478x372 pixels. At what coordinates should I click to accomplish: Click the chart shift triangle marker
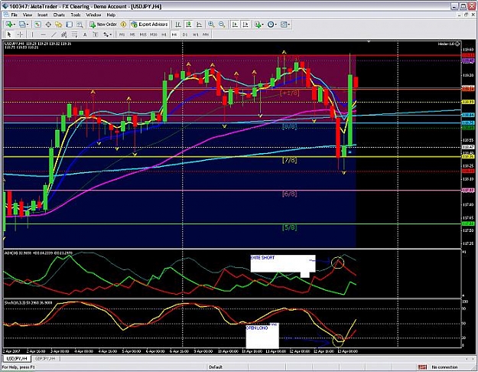click(x=369, y=41)
